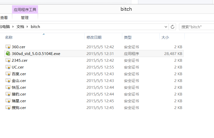Sort files by 修改日期 column header
Image resolution: width=214 pixels, height=138 pixels.
click(x=94, y=37)
